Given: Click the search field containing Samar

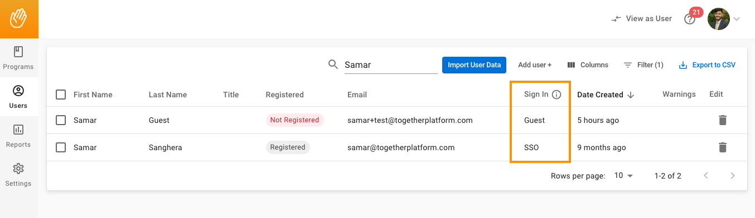Looking at the screenshot, I should [x=390, y=65].
